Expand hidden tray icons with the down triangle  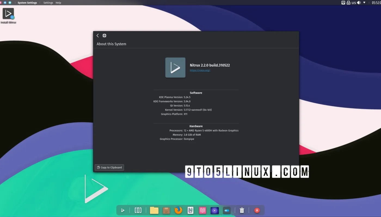click(364, 2)
